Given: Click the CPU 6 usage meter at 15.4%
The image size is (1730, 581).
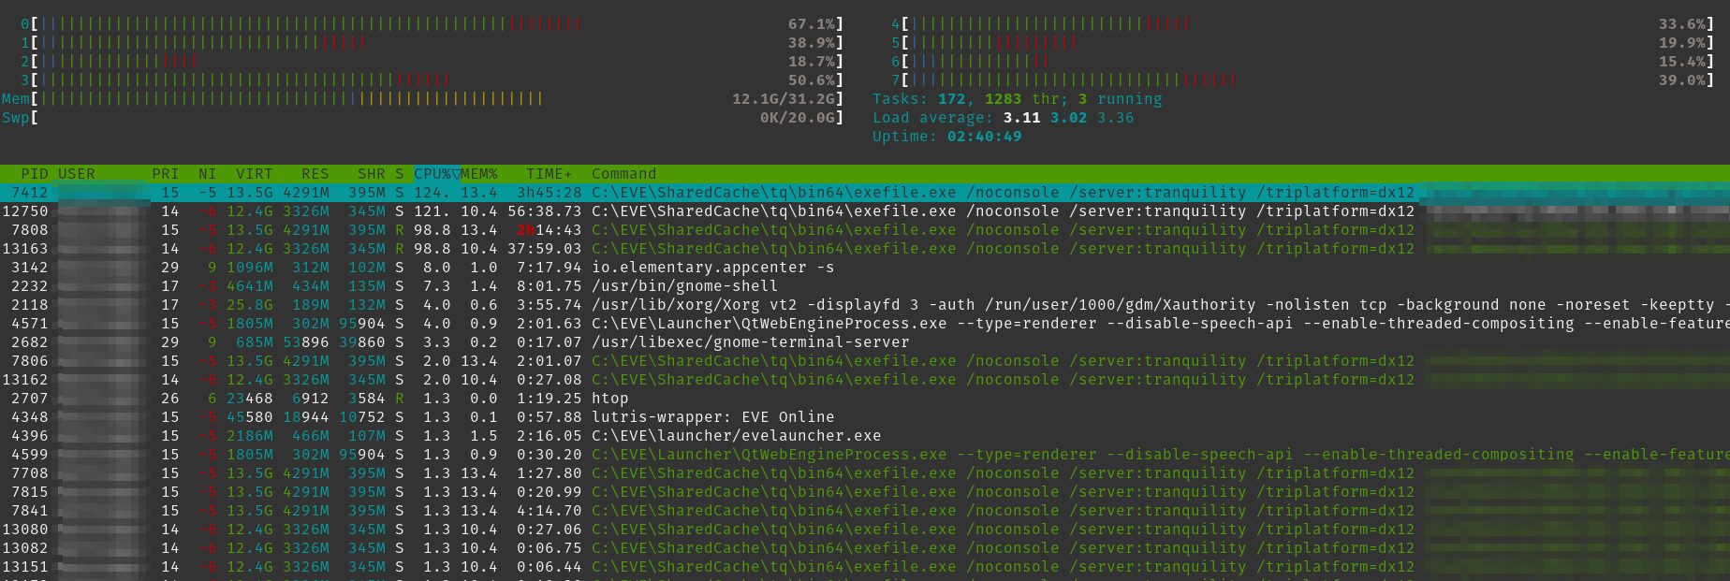Looking at the screenshot, I should (1303, 62).
